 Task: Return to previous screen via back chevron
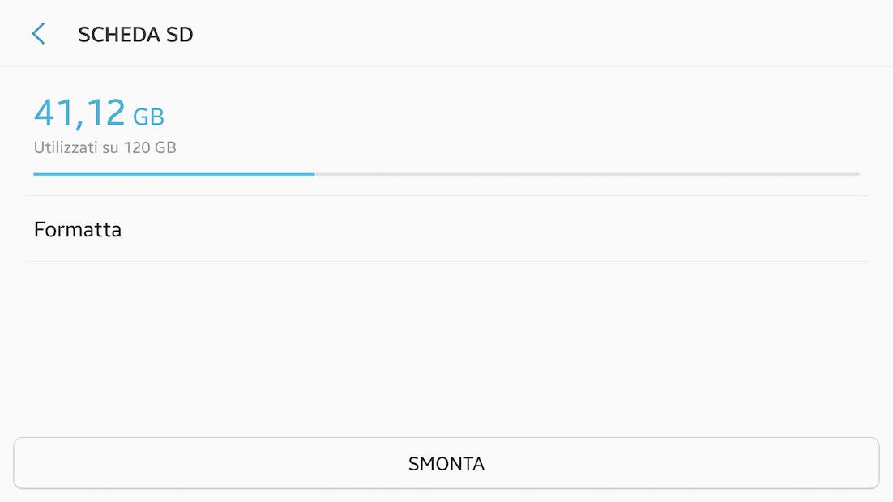point(38,34)
